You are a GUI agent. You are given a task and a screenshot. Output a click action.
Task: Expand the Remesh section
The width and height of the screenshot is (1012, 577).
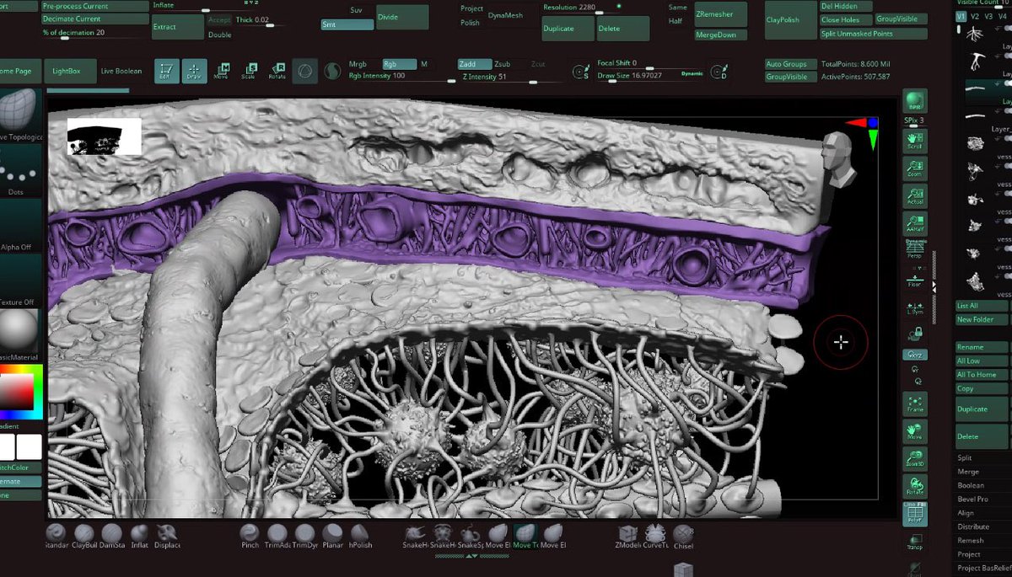[971, 541]
